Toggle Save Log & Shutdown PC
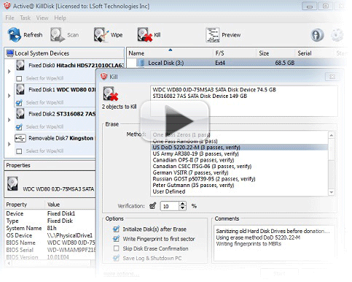This screenshot has width=352, height=282. tap(117, 258)
